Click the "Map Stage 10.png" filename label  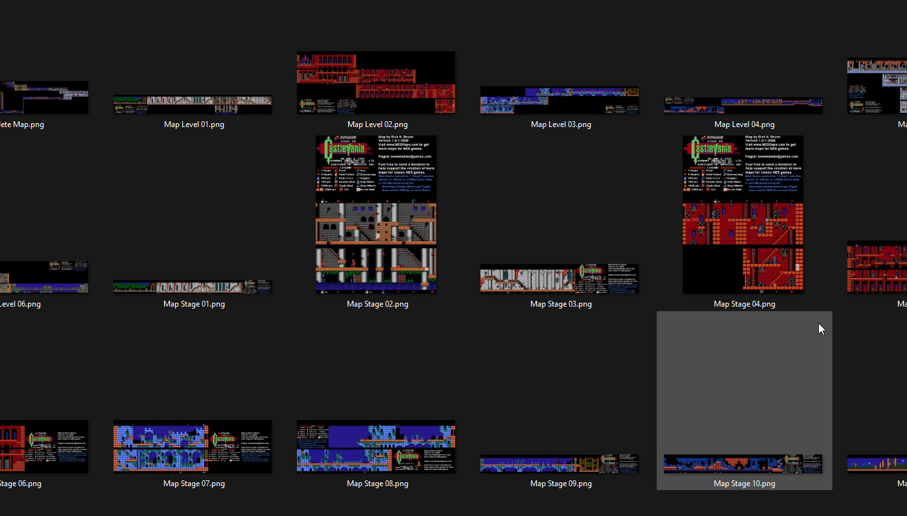pyautogui.click(x=744, y=484)
